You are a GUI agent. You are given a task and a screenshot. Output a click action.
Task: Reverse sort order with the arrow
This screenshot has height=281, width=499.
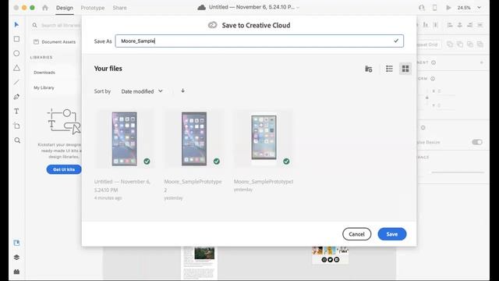(182, 91)
